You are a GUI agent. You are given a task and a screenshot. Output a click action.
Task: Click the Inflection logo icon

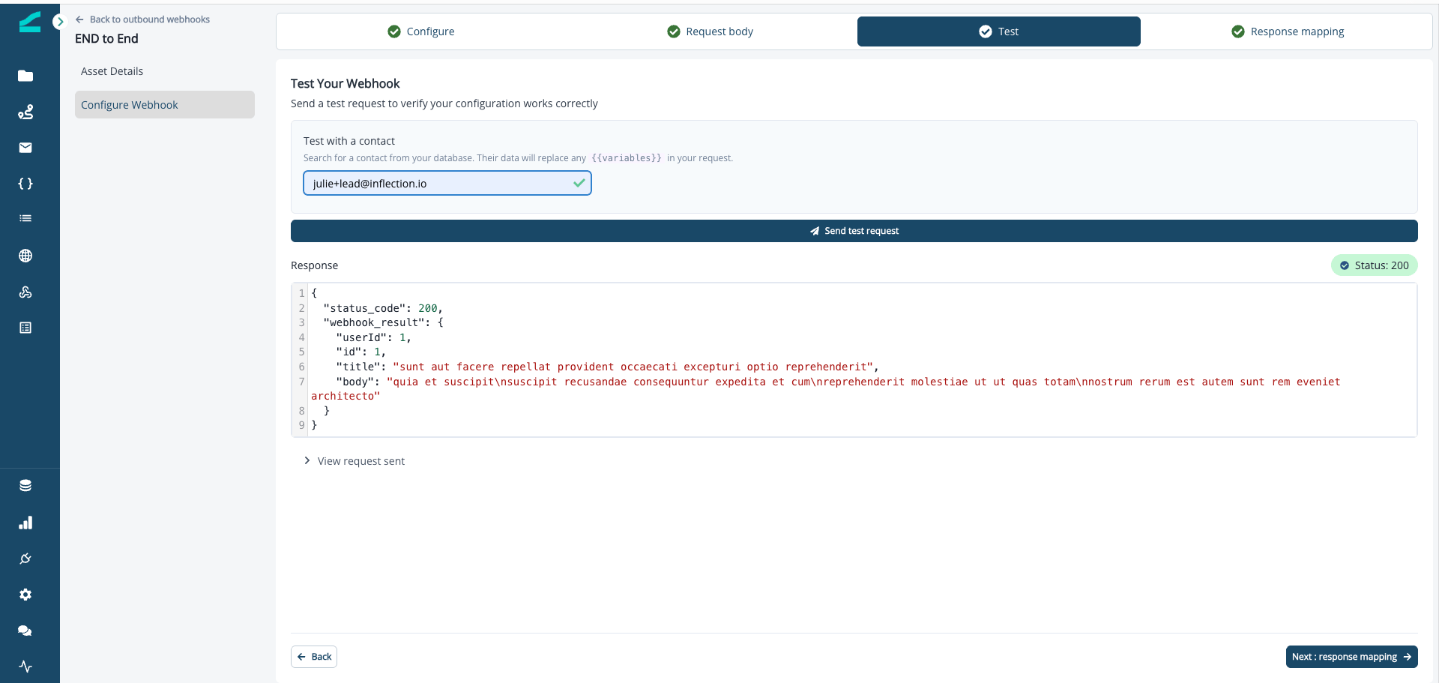pos(29,22)
